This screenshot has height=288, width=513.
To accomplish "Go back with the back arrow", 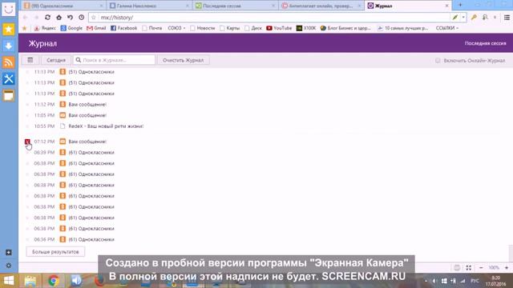I will click(25, 18).
